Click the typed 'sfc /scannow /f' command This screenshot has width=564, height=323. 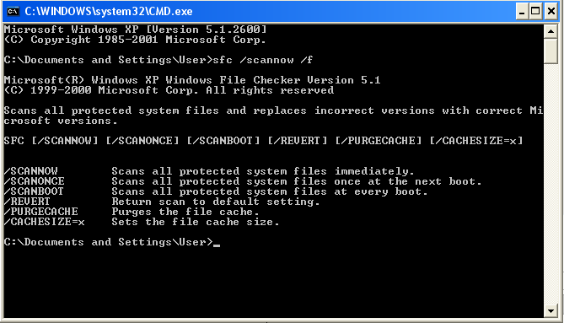coord(262,60)
